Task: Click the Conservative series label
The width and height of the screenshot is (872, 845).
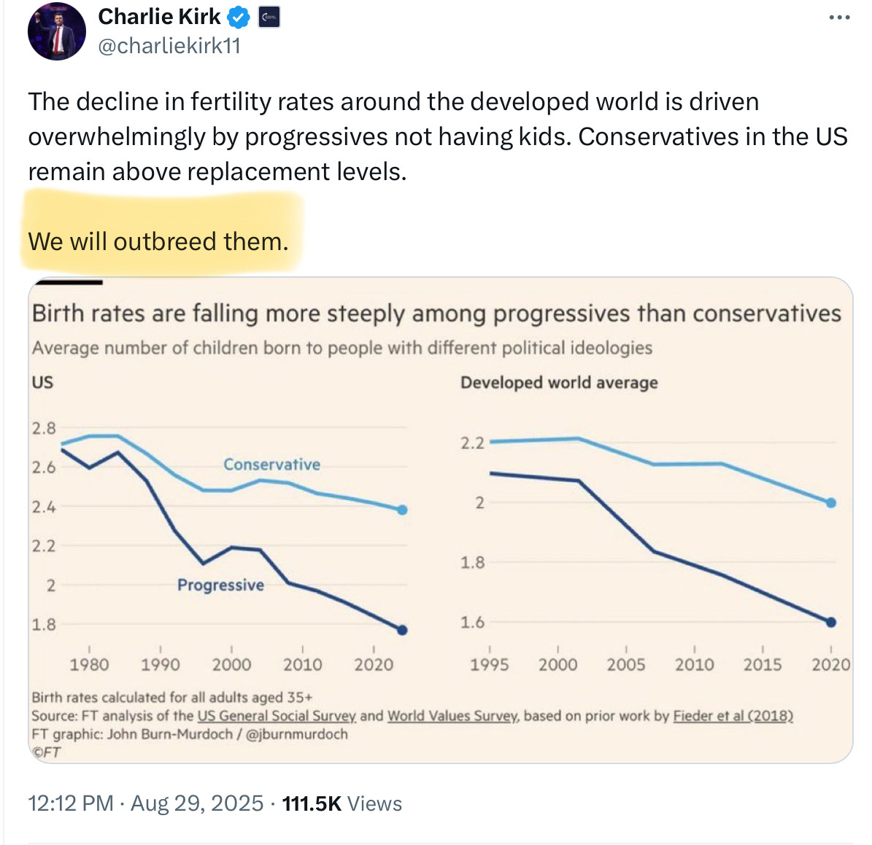Action: pyautogui.click(x=272, y=464)
